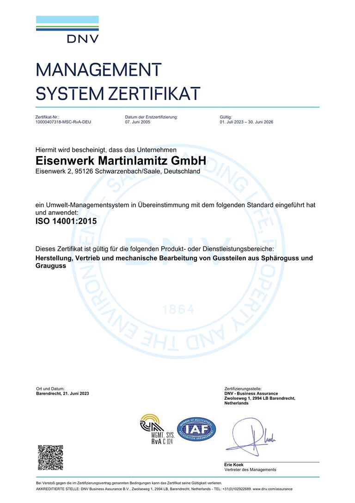Click 'Hiermit wird bescheinigt, dass das Unternehmen'
Screen dimensions: 355x503
click(x=106, y=150)
